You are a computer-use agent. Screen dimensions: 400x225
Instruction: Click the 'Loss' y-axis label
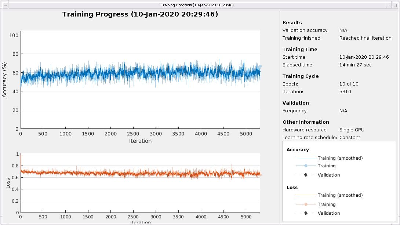[8, 183]
